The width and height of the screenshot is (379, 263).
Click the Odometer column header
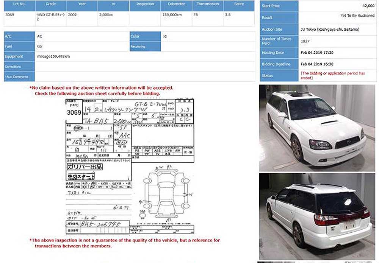click(176, 6)
